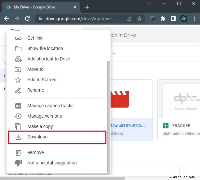This screenshot has height=180, width=200.
Task: Click the address bar URL
Action: pyautogui.click(x=79, y=19)
